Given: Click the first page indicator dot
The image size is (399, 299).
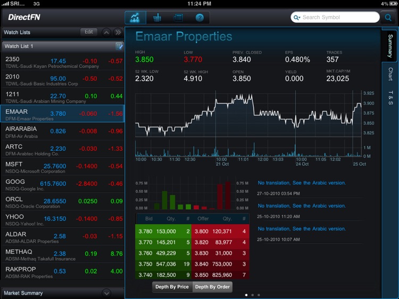Looking at the screenshot, I should 246,295.
